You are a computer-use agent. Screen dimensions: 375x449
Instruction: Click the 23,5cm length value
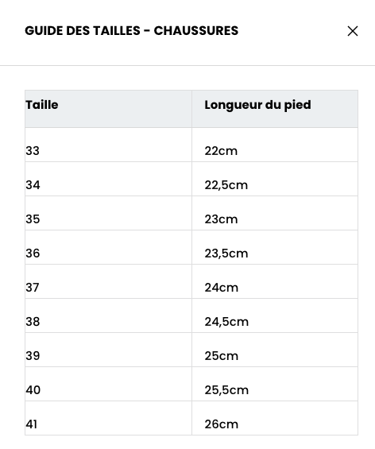click(226, 254)
